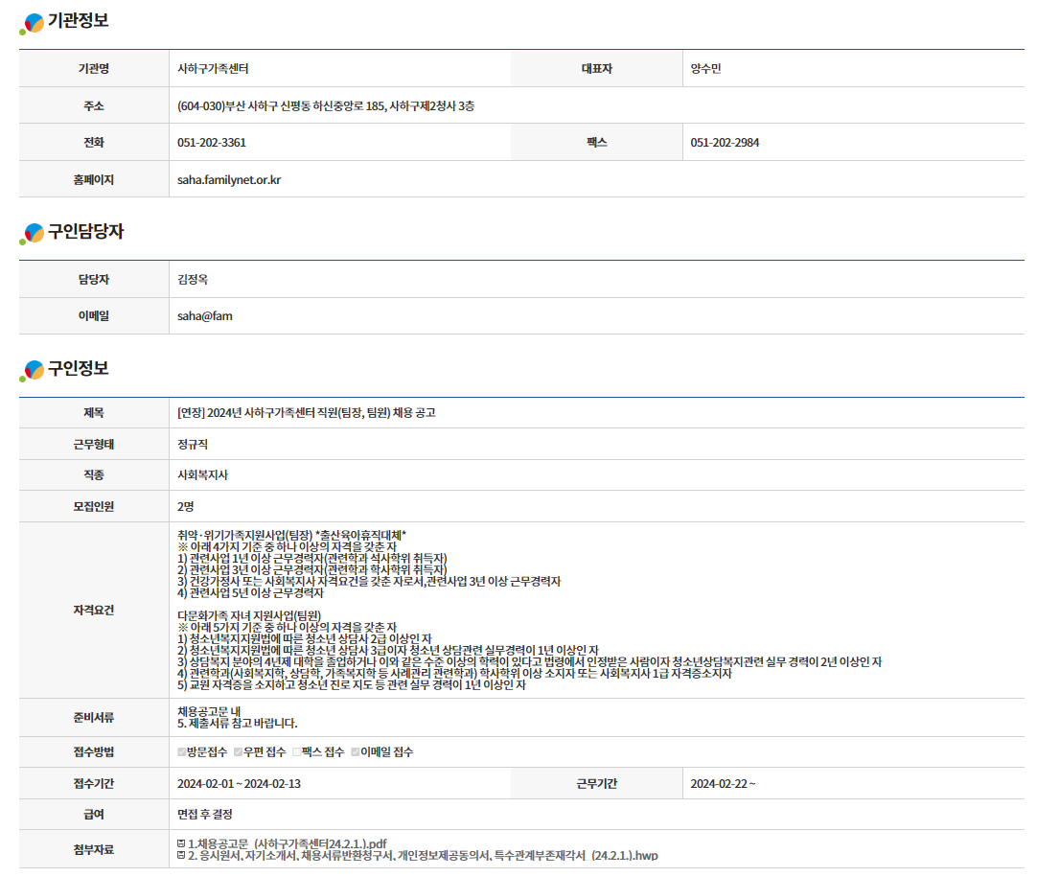Click the 첨부자료 row label
1037x877 pixels.
click(x=94, y=849)
